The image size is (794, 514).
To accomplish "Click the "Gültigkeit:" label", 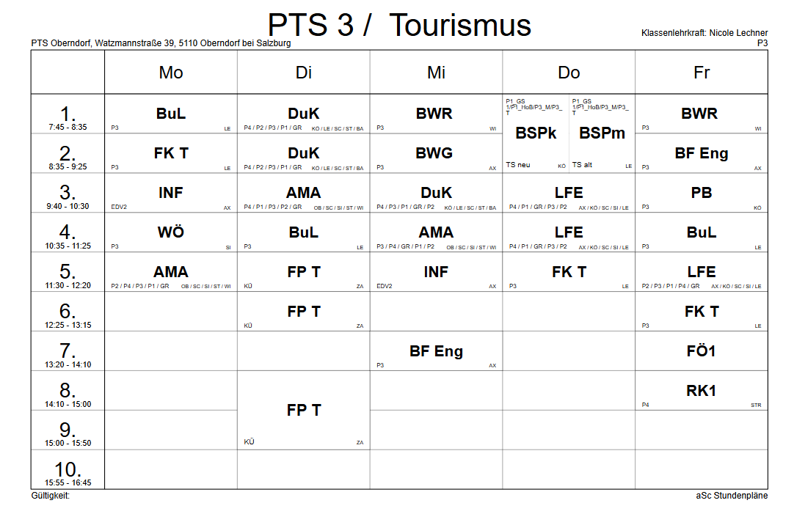I will click(50, 496).
